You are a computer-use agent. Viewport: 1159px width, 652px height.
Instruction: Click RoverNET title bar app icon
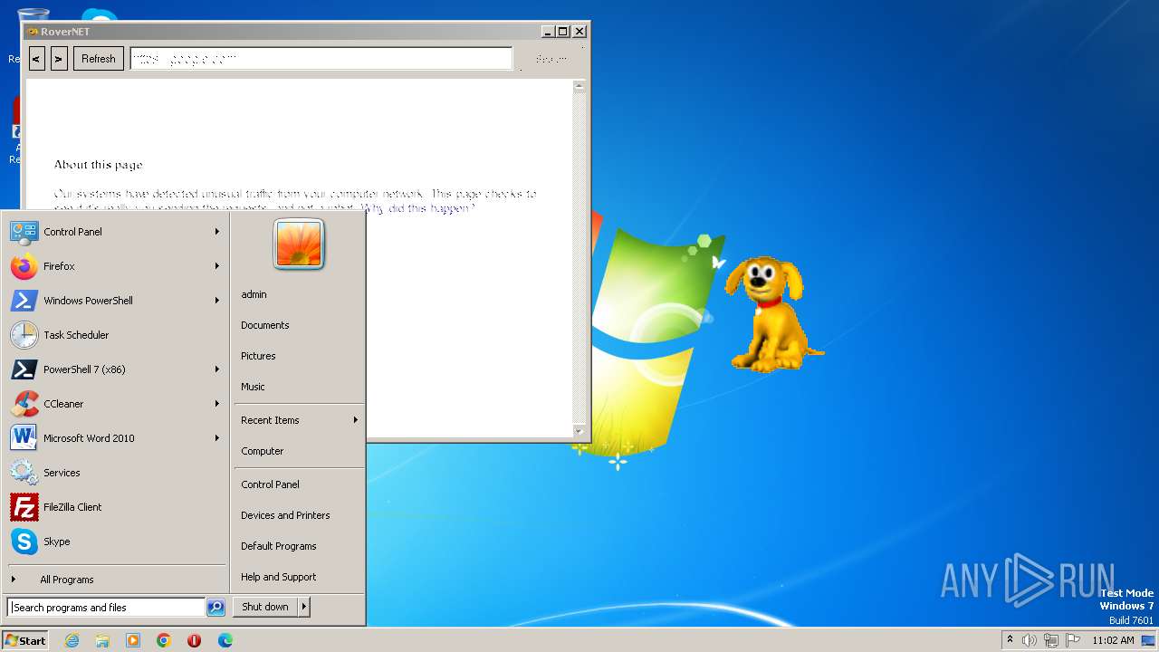(x=32, y=32)
